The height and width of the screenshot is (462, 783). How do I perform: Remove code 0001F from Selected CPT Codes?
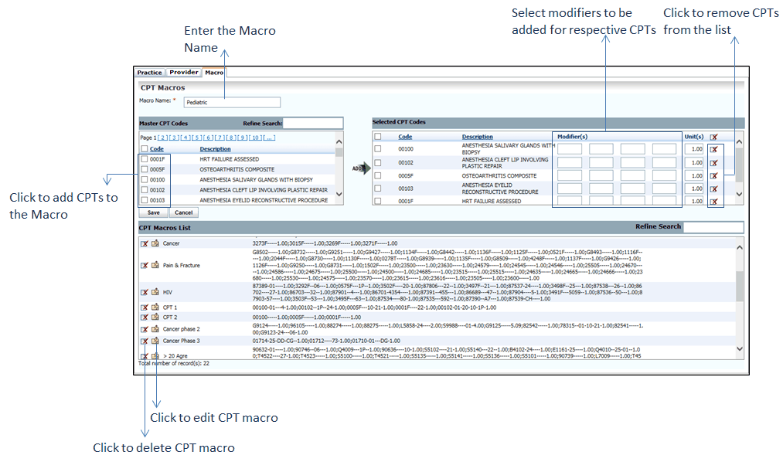tap(714, 201)
